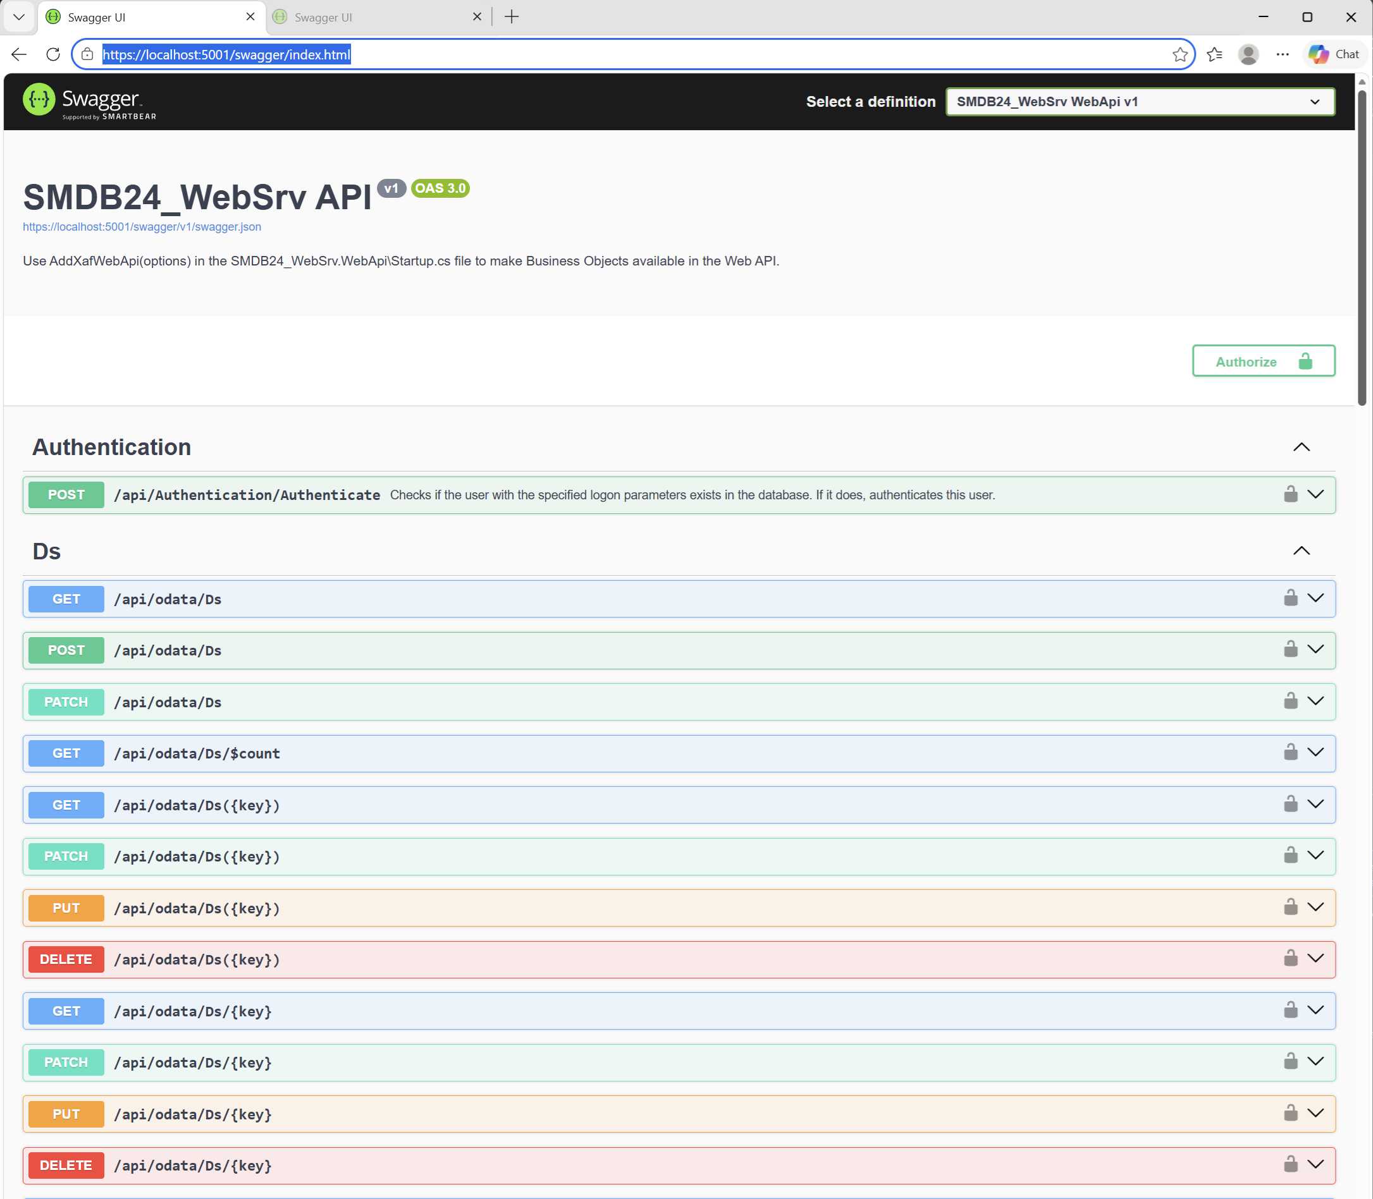Close the active Swagger UI tab
The height and width of the screenshot is (1199, 1373).
(250, 16)
